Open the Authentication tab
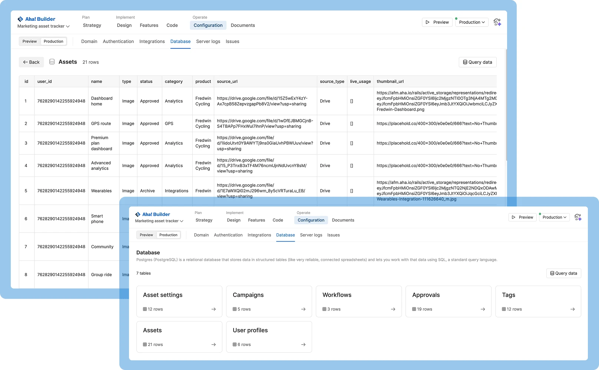Screen dimensions: 599x370 (x=118, y=41)
